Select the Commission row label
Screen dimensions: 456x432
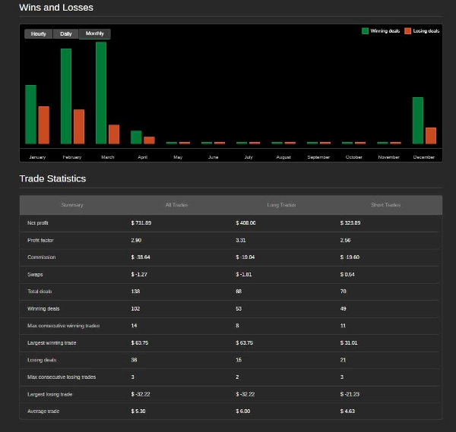coord(41,257)
